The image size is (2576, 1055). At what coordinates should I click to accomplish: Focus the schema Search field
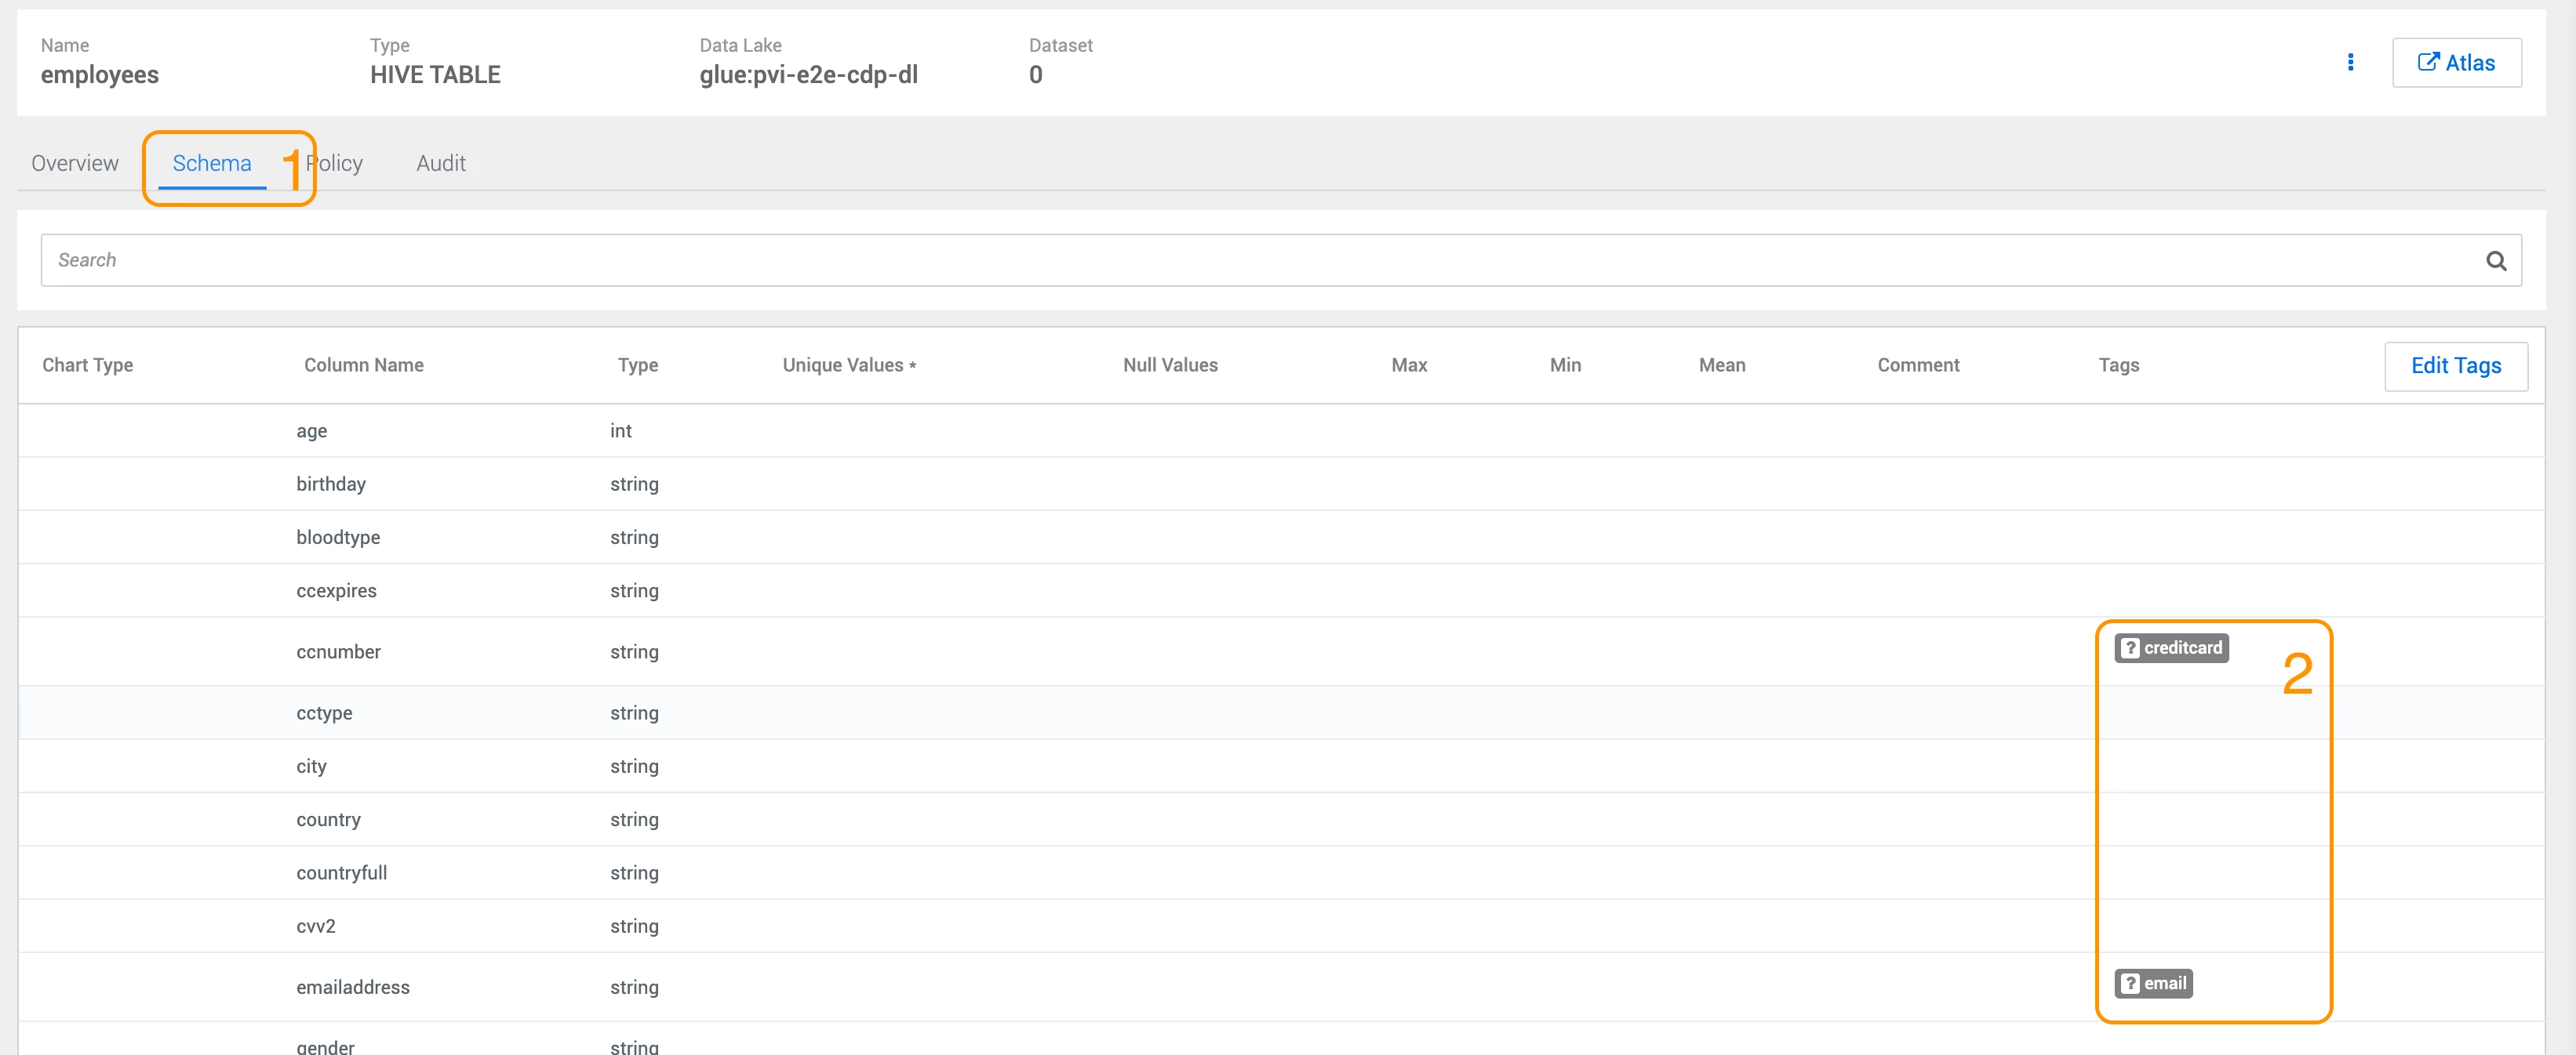(1281, 261)
